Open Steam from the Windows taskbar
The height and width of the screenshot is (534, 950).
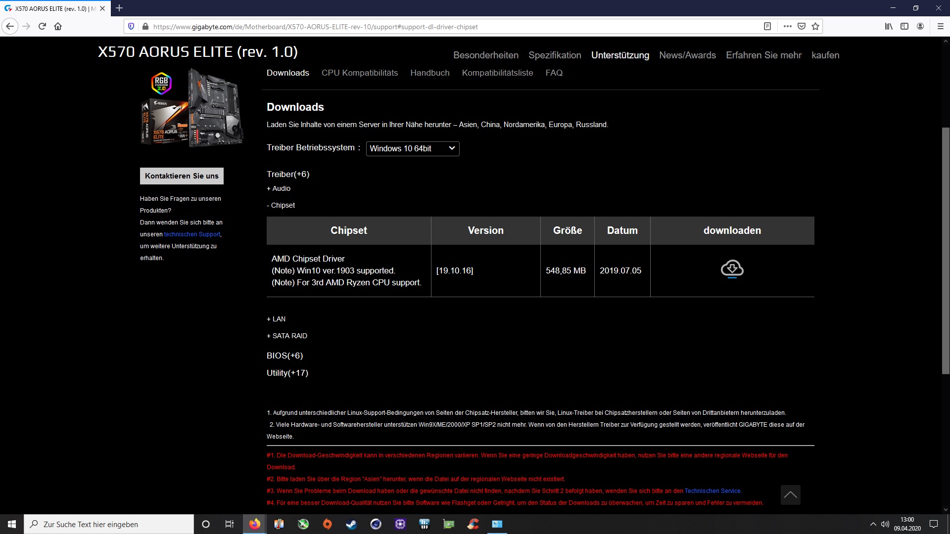(351, 524)
